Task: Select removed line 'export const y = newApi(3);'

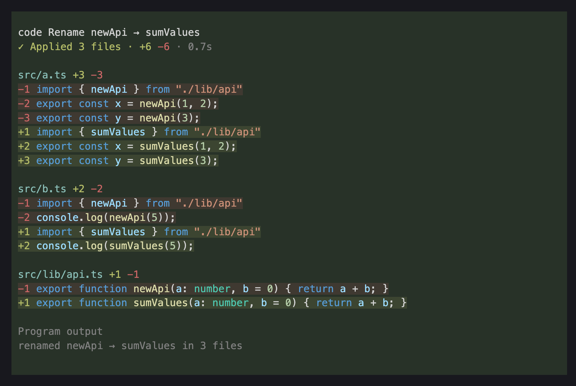Action: pos(109,118)
